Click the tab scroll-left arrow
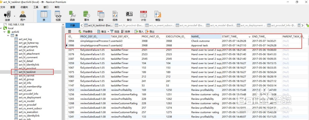This screenshot has height=120, width=309. click(x=82, y=25)
